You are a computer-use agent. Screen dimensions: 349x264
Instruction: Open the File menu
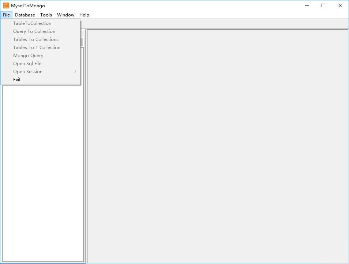[x=6, y=15]
